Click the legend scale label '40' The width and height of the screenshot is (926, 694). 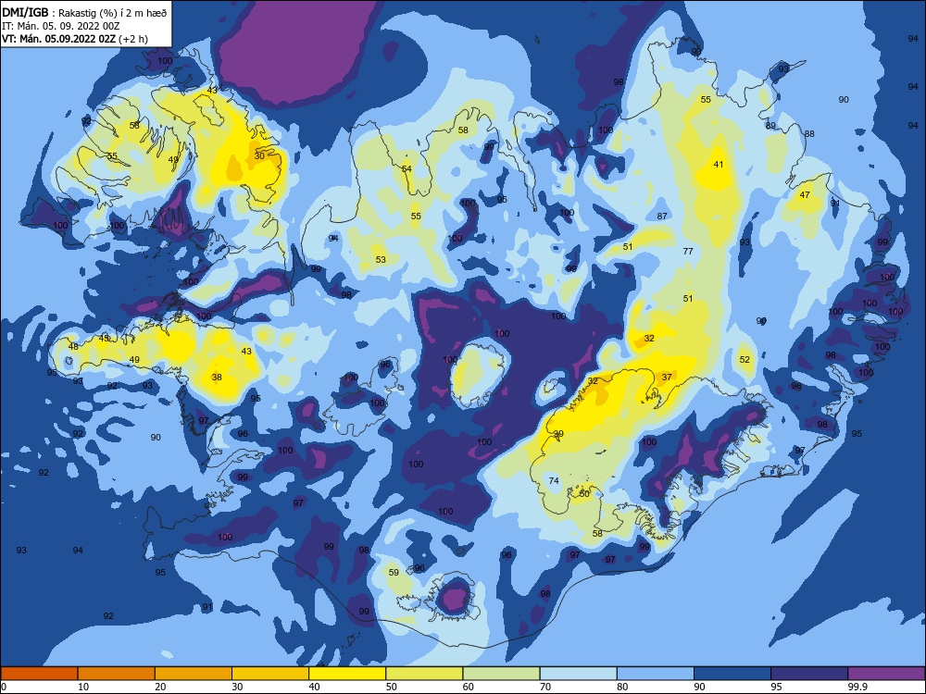[315, 687]
